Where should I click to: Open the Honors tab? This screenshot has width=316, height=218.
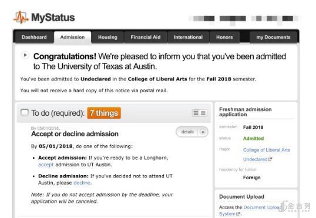tap(224, 37)
